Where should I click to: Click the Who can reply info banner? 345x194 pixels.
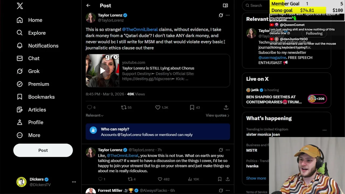click(158, 132)
